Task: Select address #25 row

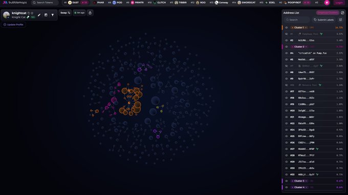Action: 314,136
